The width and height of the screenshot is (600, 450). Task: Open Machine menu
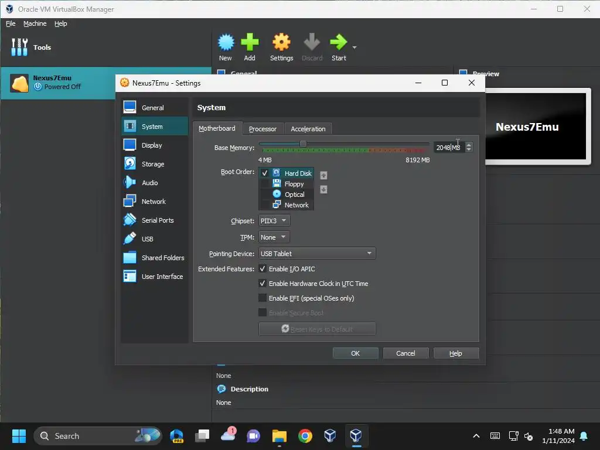(x=35, y=23)
